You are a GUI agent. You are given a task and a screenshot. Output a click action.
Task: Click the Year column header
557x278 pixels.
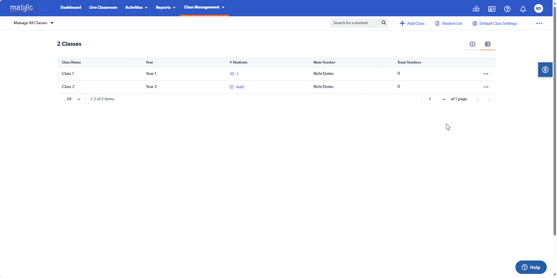pyautogui.click(x=149, y=62)
